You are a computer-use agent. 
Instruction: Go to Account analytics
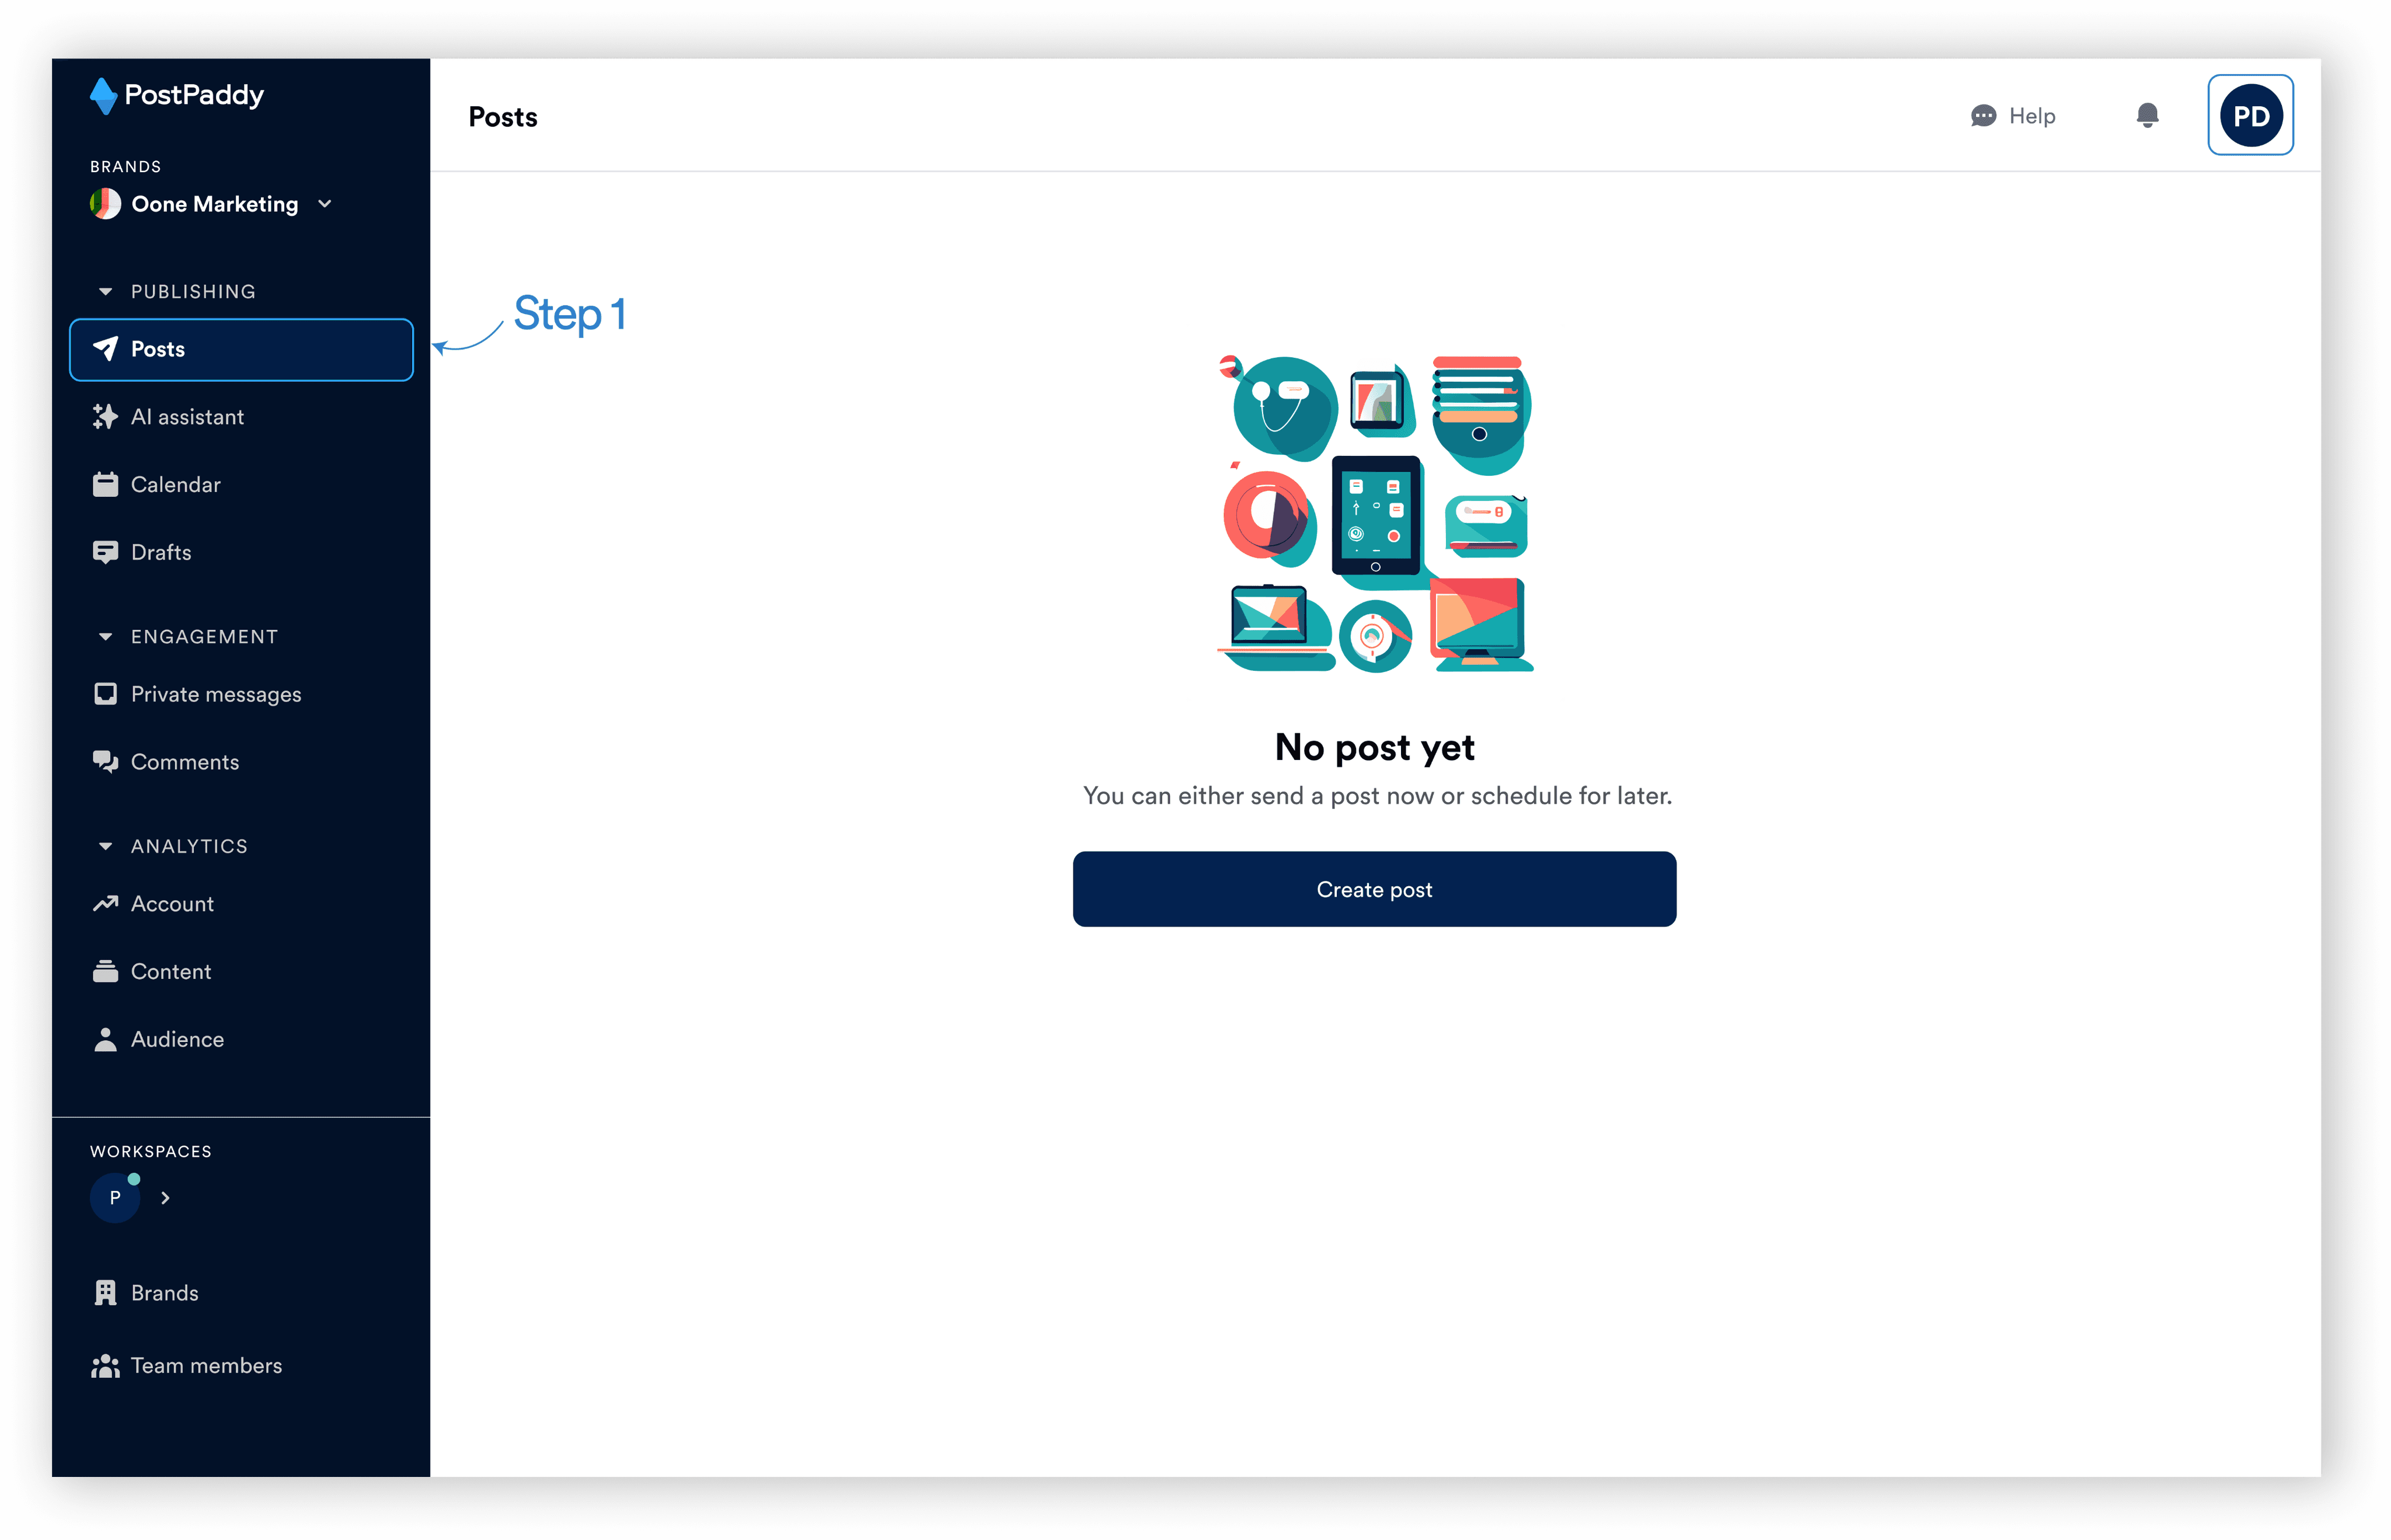click(172, 904)
